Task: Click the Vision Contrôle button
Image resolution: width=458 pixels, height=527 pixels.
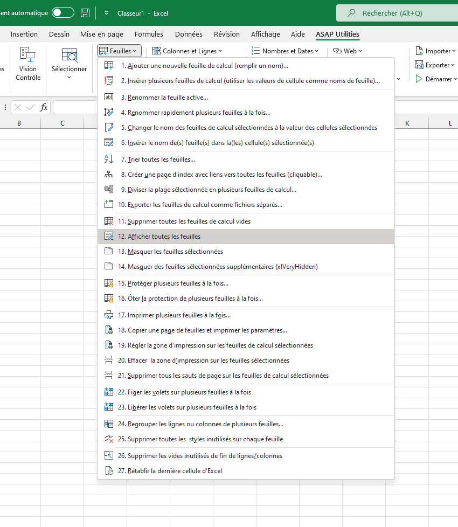Action: 28,64
